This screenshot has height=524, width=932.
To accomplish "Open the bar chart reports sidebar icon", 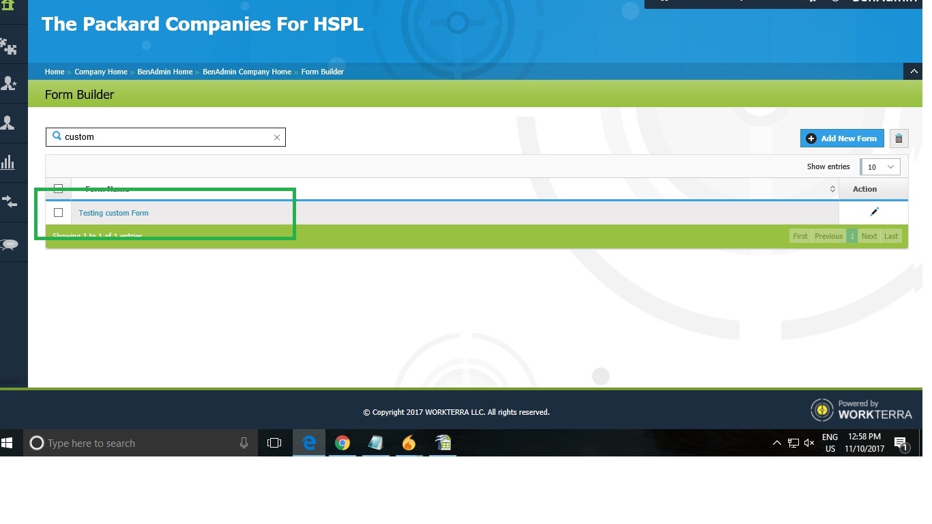I will pos(8,162).
